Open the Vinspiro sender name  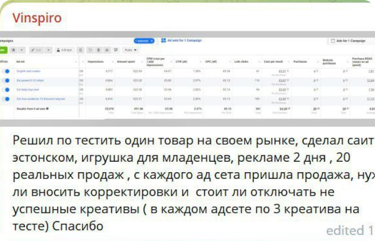pyautogui.click(x=37, y=18)
